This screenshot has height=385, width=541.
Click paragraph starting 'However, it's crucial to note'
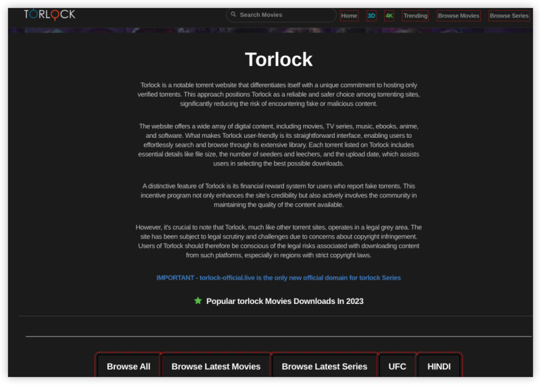click(279, 241)
